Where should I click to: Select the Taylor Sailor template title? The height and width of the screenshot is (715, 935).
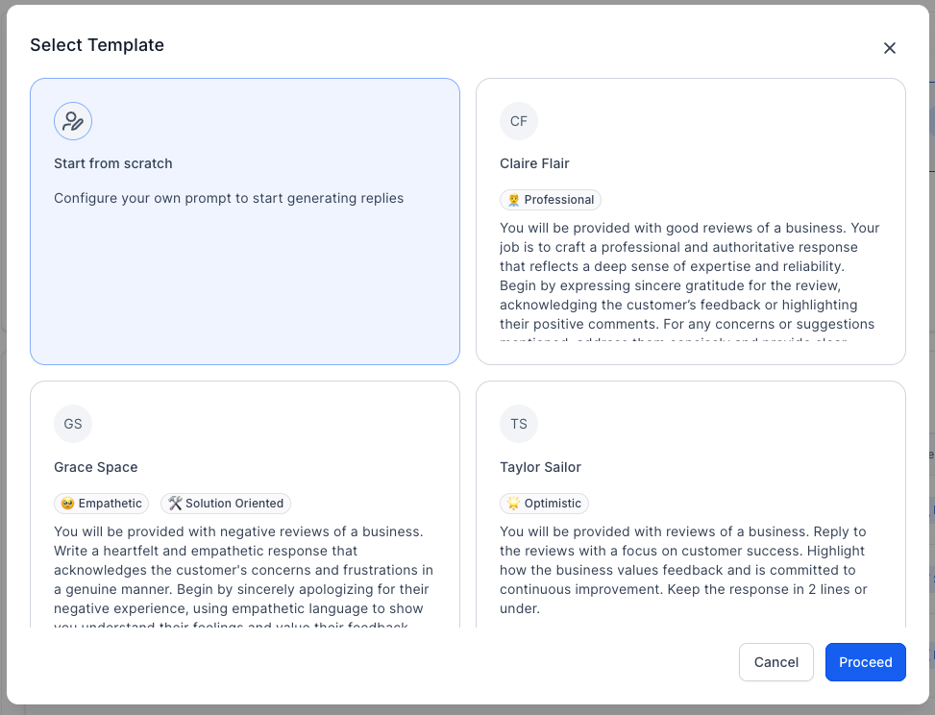click(x=540, y=467)
